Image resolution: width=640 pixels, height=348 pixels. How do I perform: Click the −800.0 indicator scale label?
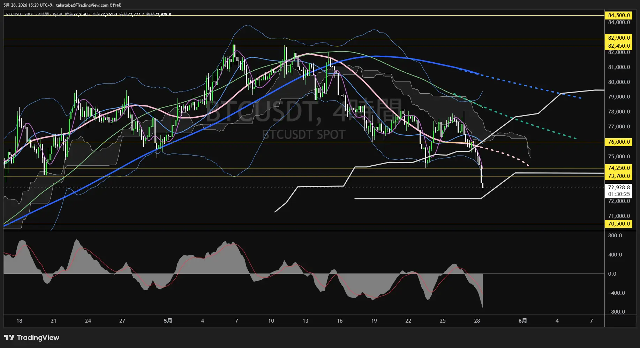[617, 312]
